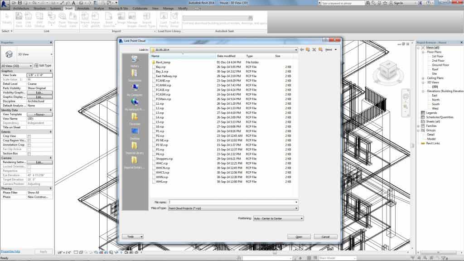Viewport: 464px width, 261px height.
Task: Switch to the Manage ribbon tab
Action: [x=168, y=9]
